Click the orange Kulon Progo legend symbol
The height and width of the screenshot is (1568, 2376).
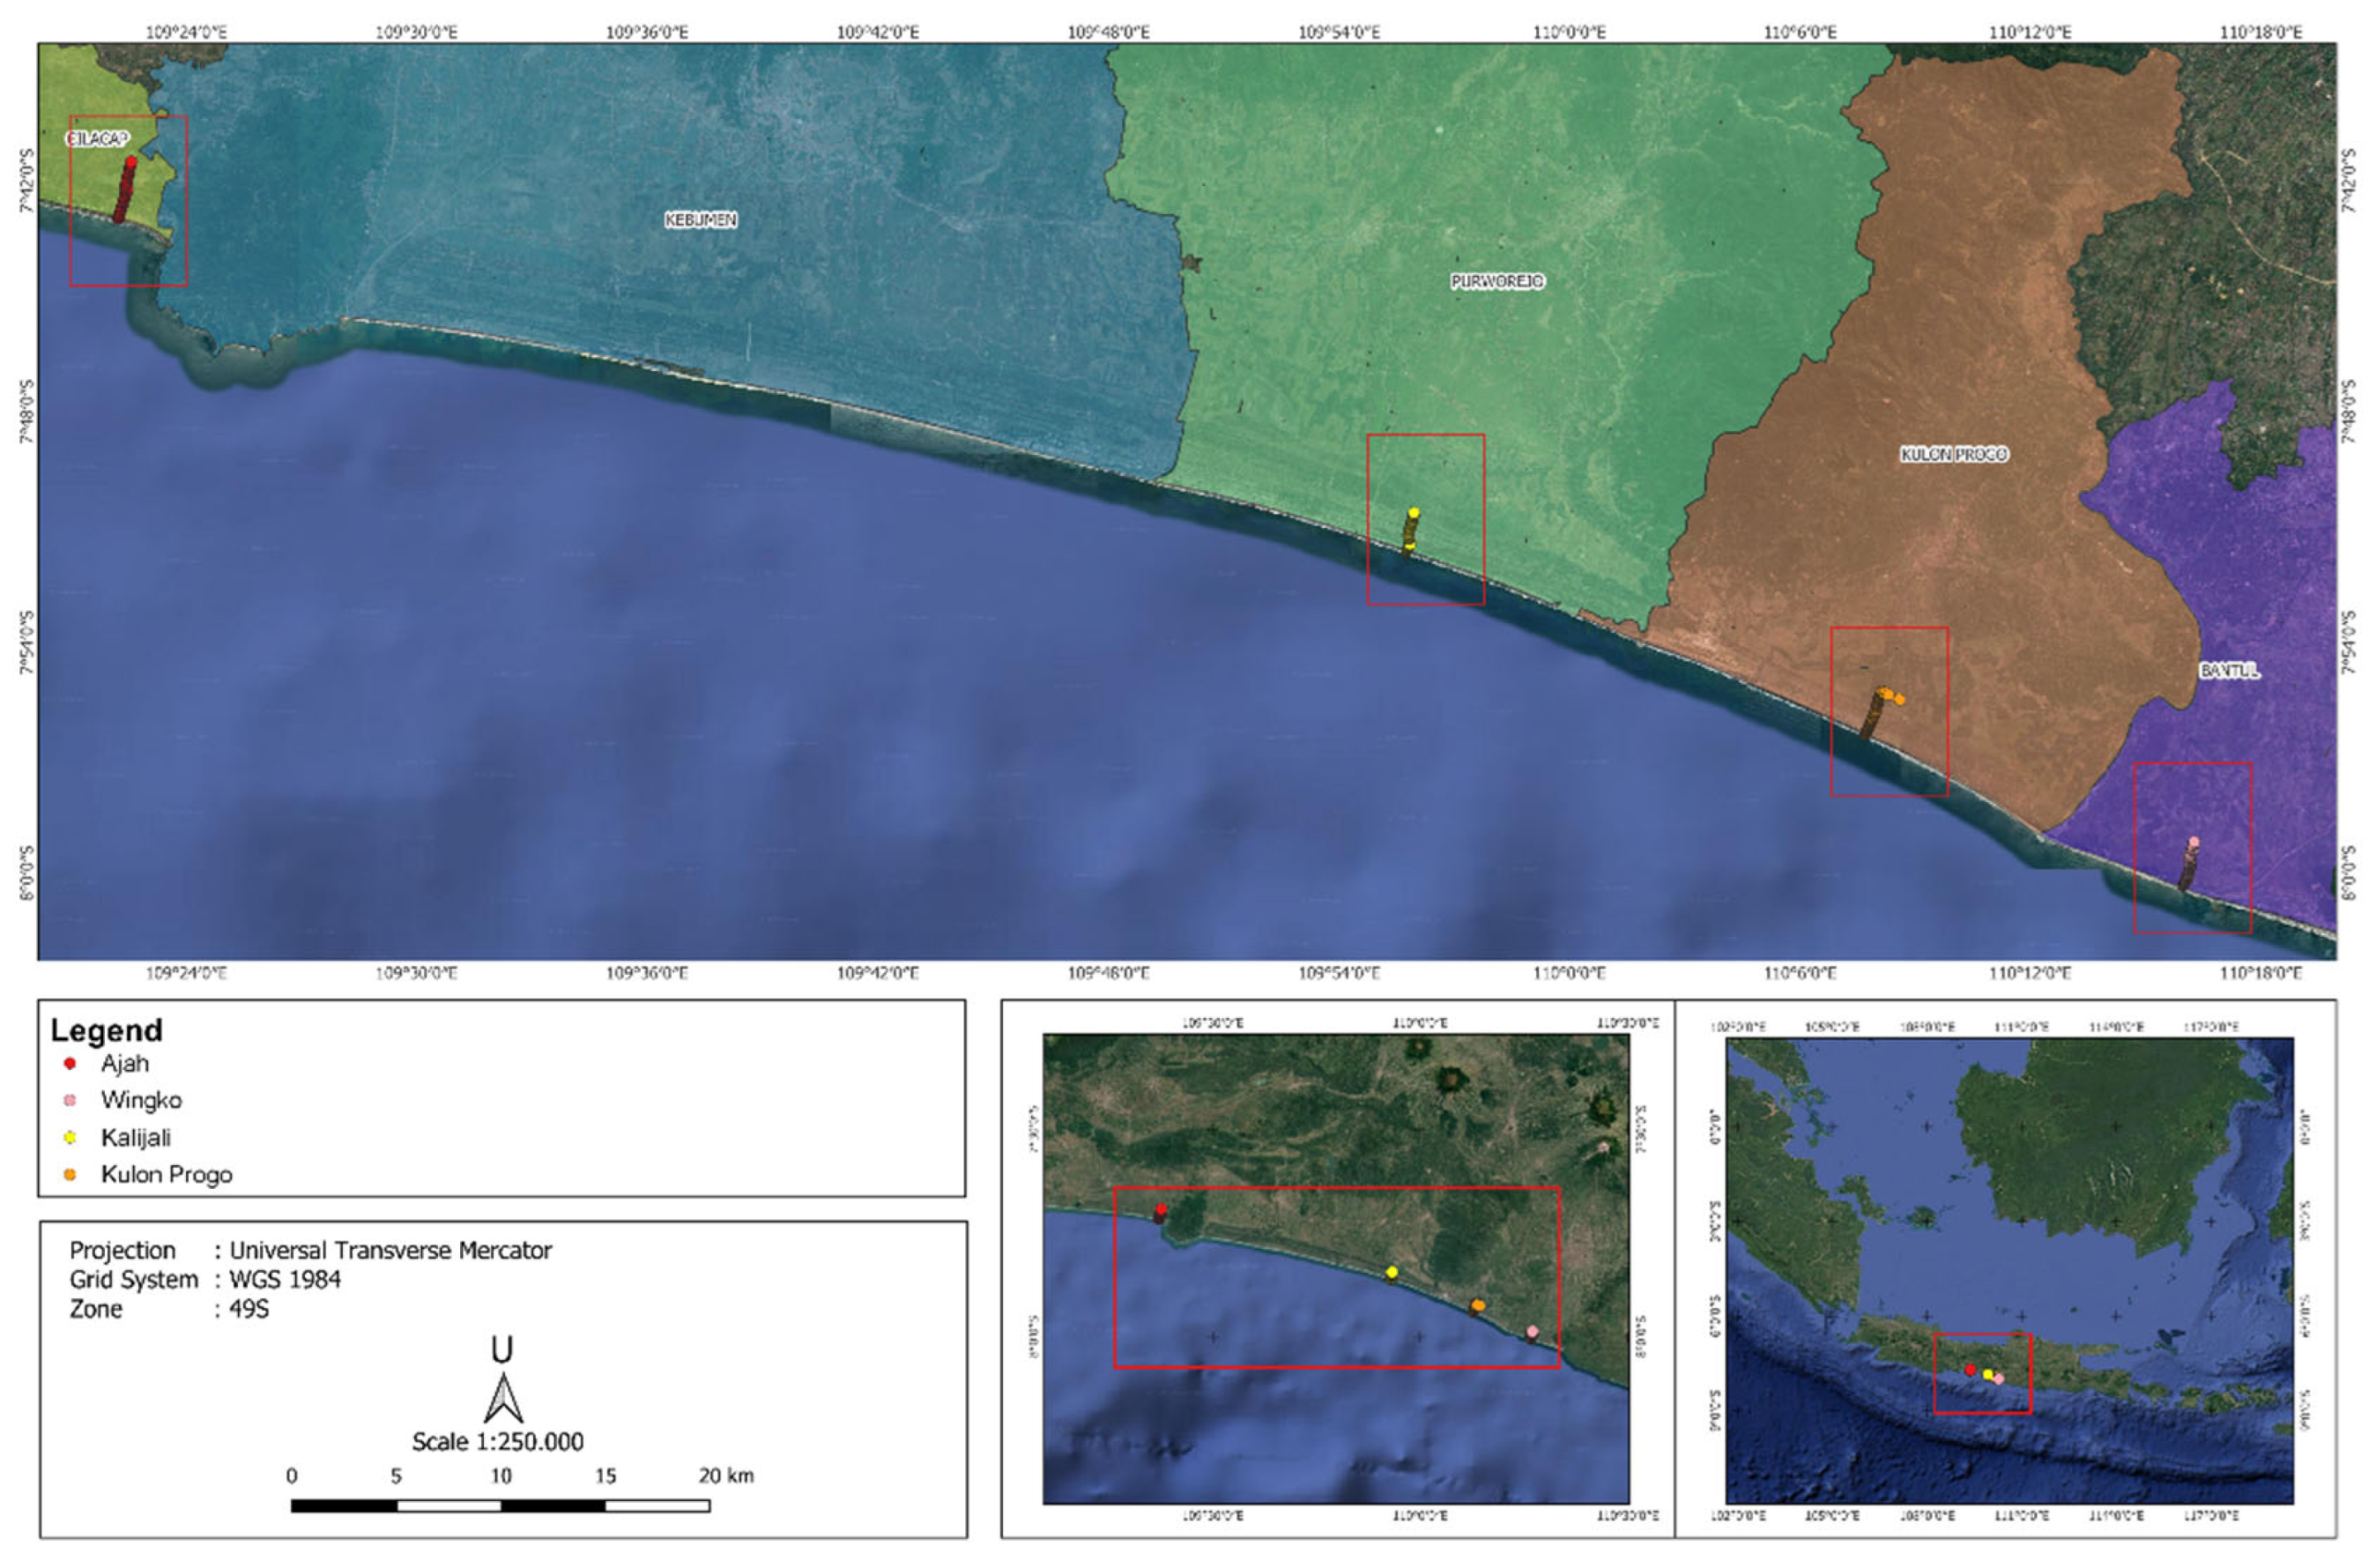(69, 1175)
